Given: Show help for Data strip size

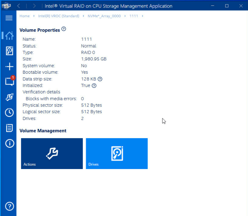Looking at the screenshot, I should coord(100,79).
